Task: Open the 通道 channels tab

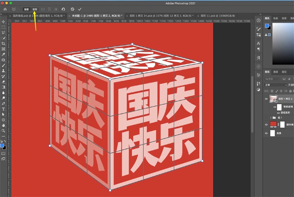Action: [x=275, y=72]
